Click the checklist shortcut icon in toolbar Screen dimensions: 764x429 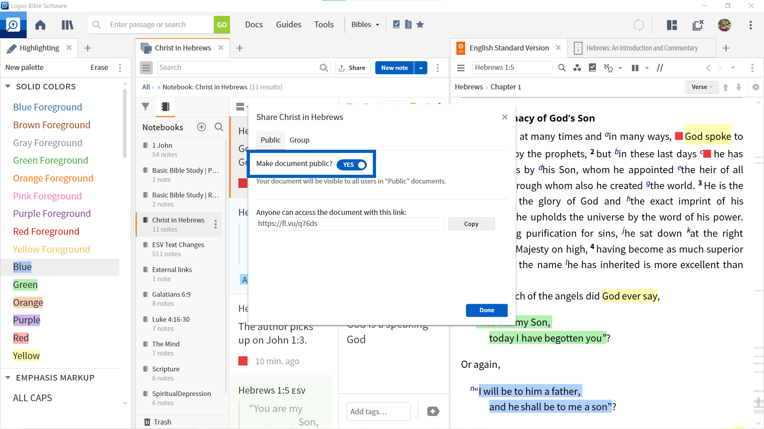(396, 25)
